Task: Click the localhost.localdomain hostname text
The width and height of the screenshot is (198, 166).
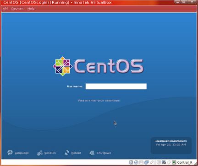Action: coord(171,141)
